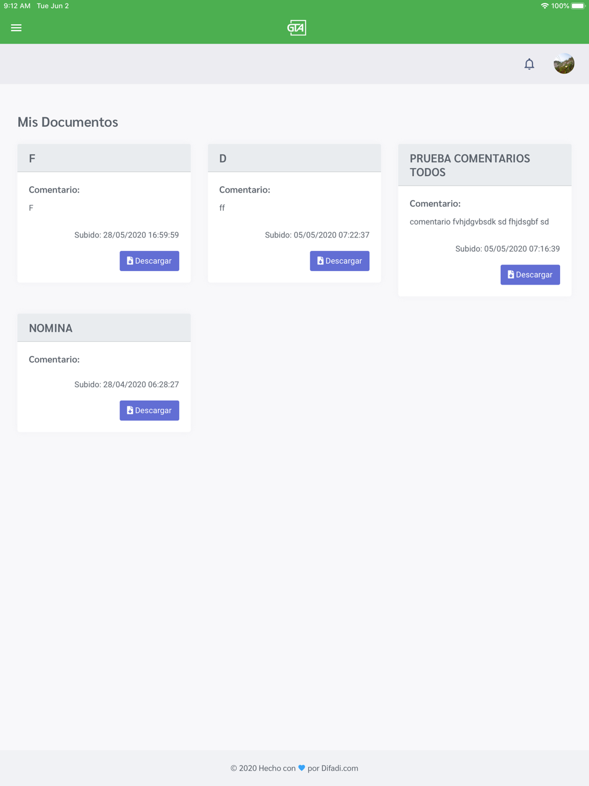Image resolution: width=589 pixels, height=786 pixels.
Task: Download the PRUEBA COMENTARIOS TODOS document
Action: click(530, 275)
